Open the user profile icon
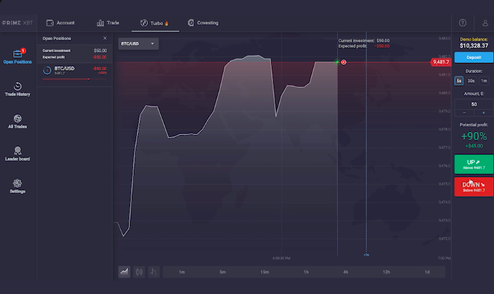Image resolution: width=494 pixels, height=294 pixels. 485,23
